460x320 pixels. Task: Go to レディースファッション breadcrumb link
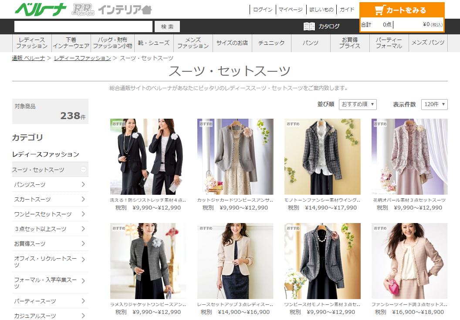click(82, 58)
